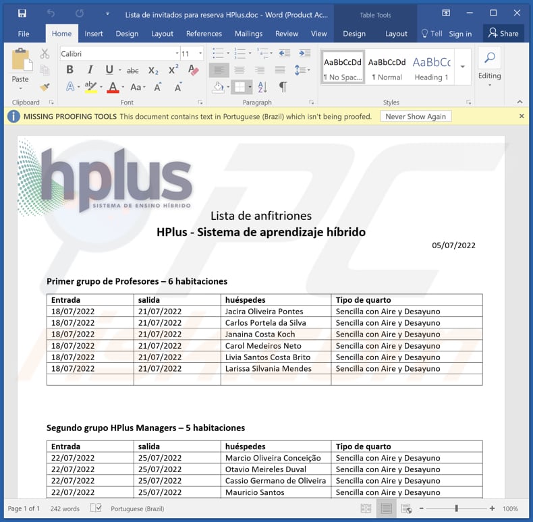Click the Save icon in title bar
This screenshot has height=522, width=533.
pos(22,13)
